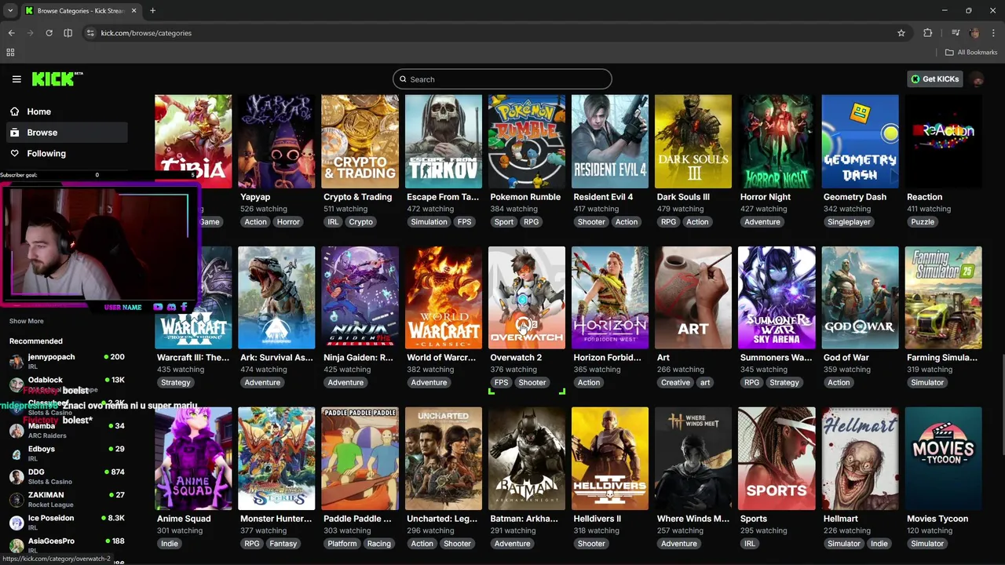Reload the page
1005x565 pixels.
point(49,33)
